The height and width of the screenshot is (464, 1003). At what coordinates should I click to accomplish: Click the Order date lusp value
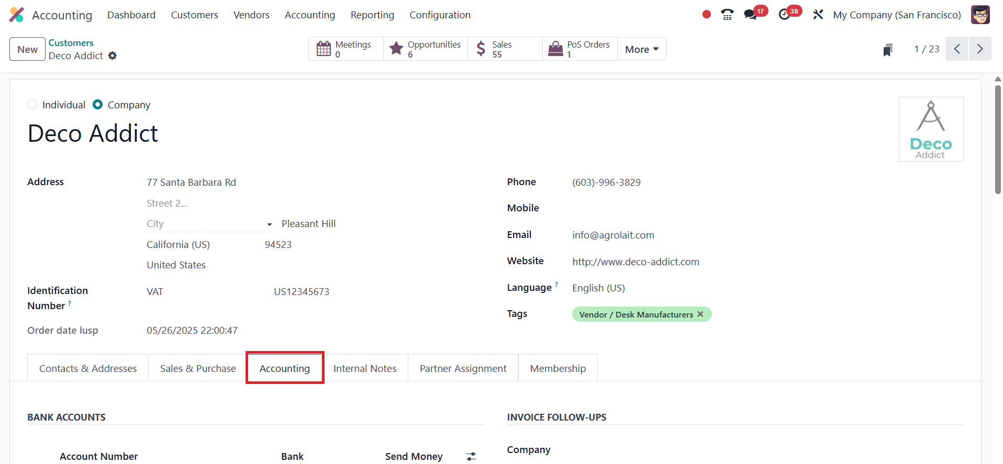coord(192,331)
